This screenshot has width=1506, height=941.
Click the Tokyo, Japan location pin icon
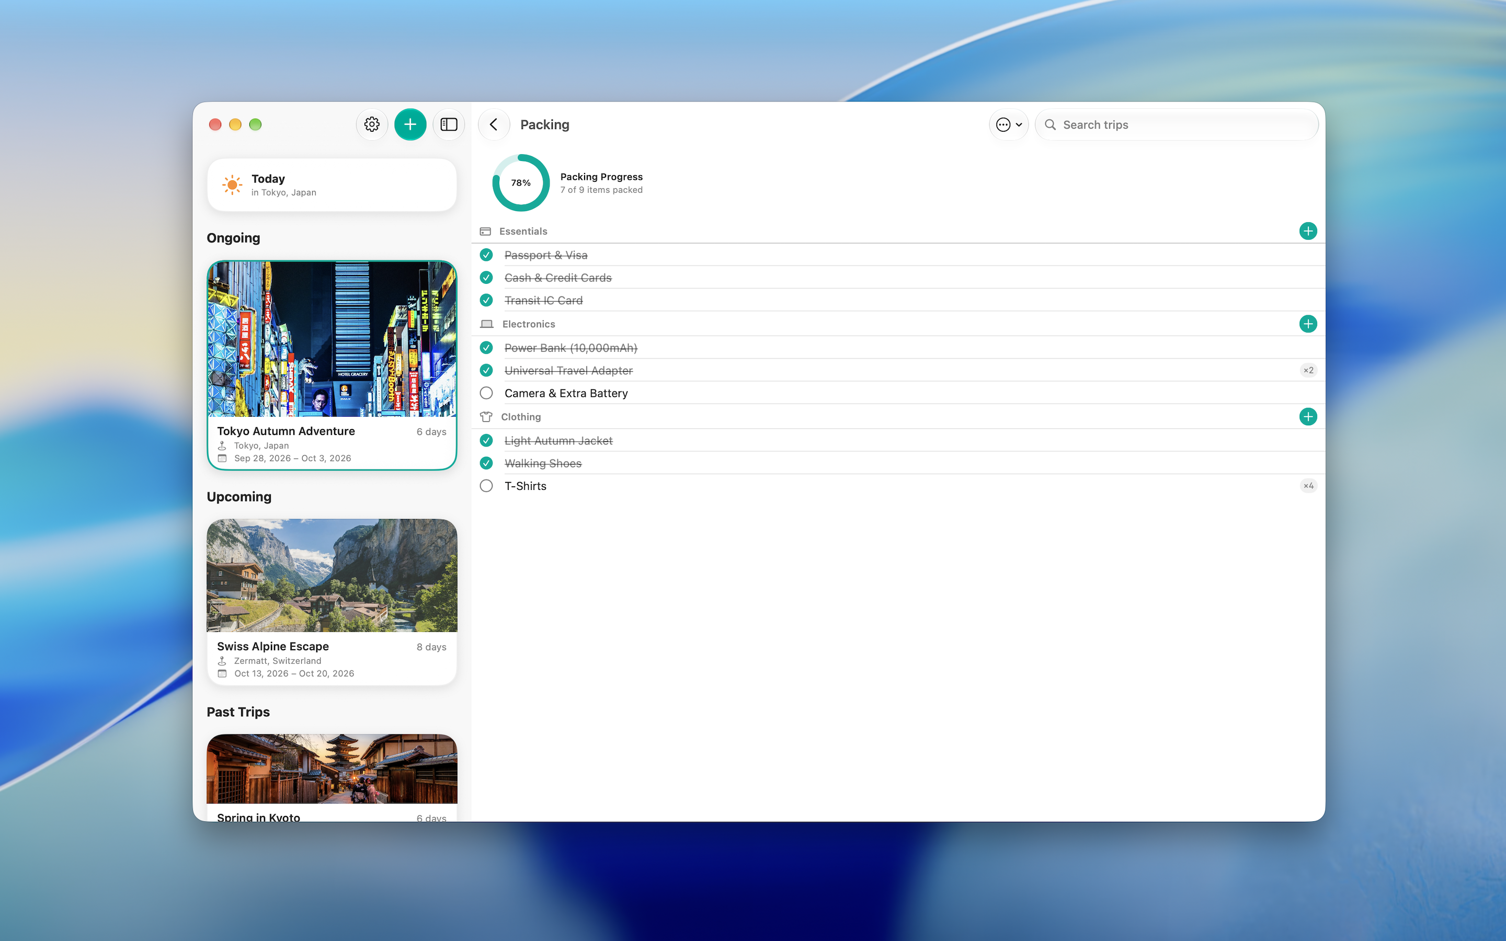click(222, 445)
